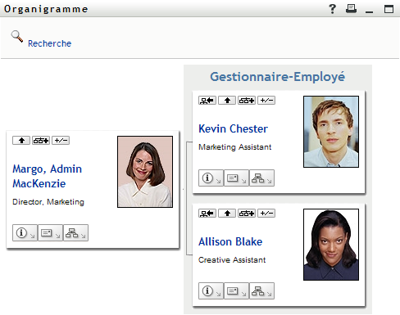This screenshot has height=315, width=400.
Task: Click Allison Blake's portrait photo
Action: 331,245
